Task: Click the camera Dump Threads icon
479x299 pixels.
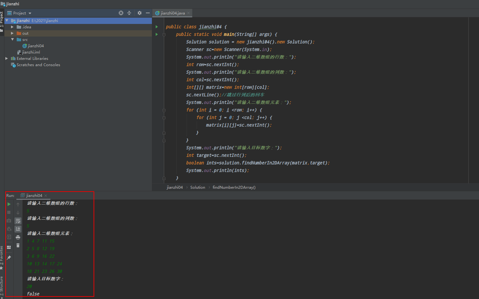Action: [x=9, y=221]
